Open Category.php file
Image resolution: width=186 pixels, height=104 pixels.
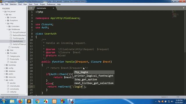coord(15,56)
